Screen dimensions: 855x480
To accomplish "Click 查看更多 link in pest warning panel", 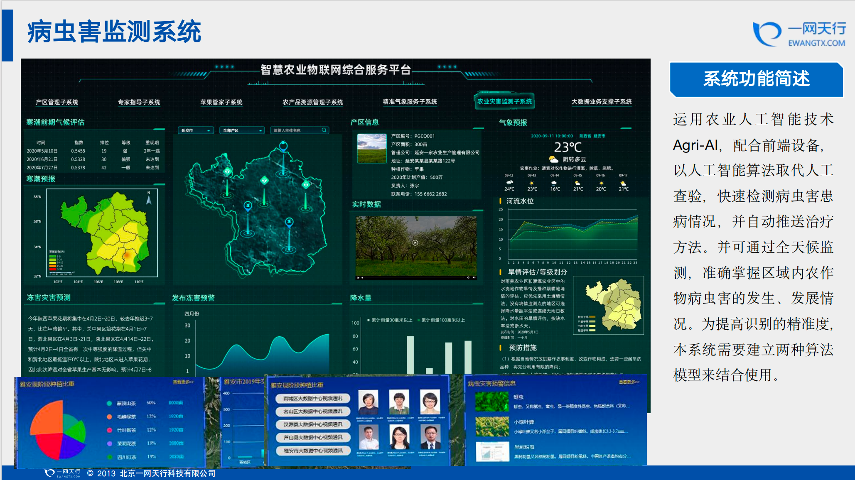I will coord(629,382).
